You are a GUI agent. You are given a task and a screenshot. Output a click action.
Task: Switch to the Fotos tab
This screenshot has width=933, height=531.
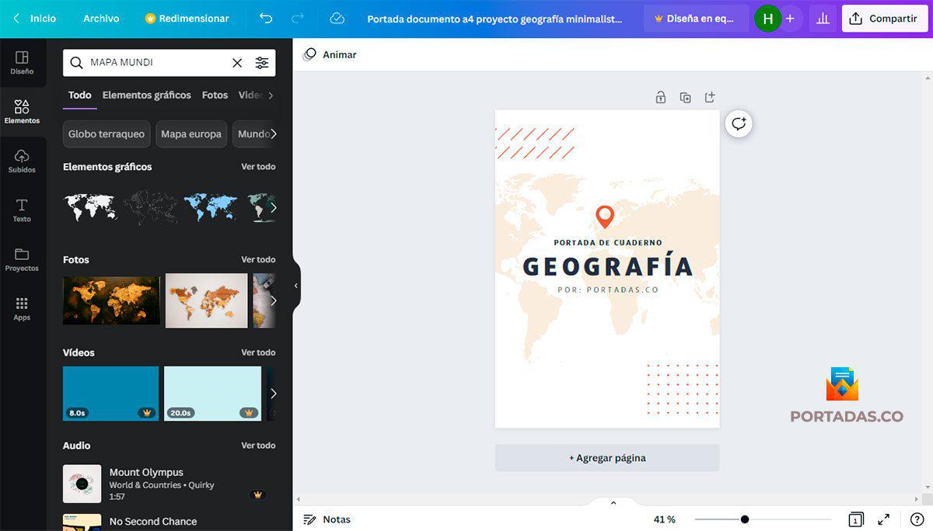coord(215,95)
